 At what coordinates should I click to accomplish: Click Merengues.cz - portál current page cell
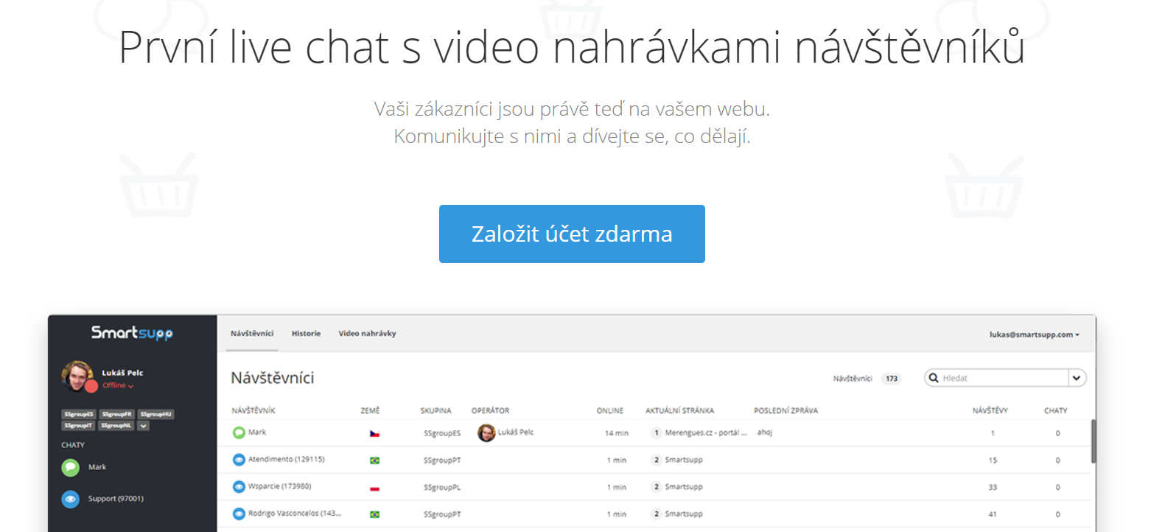[706, 433]
